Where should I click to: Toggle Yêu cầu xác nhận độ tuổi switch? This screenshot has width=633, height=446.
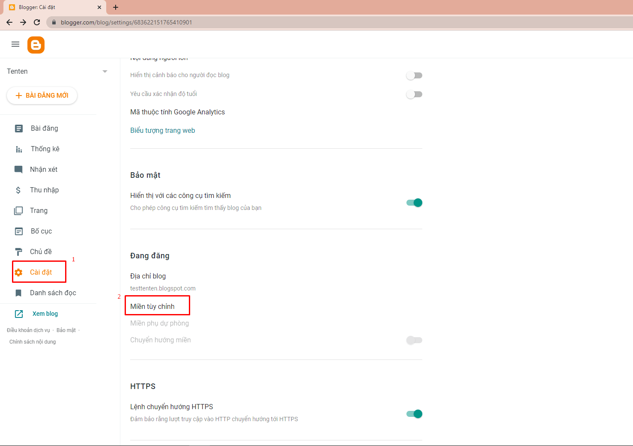point(414,94)
